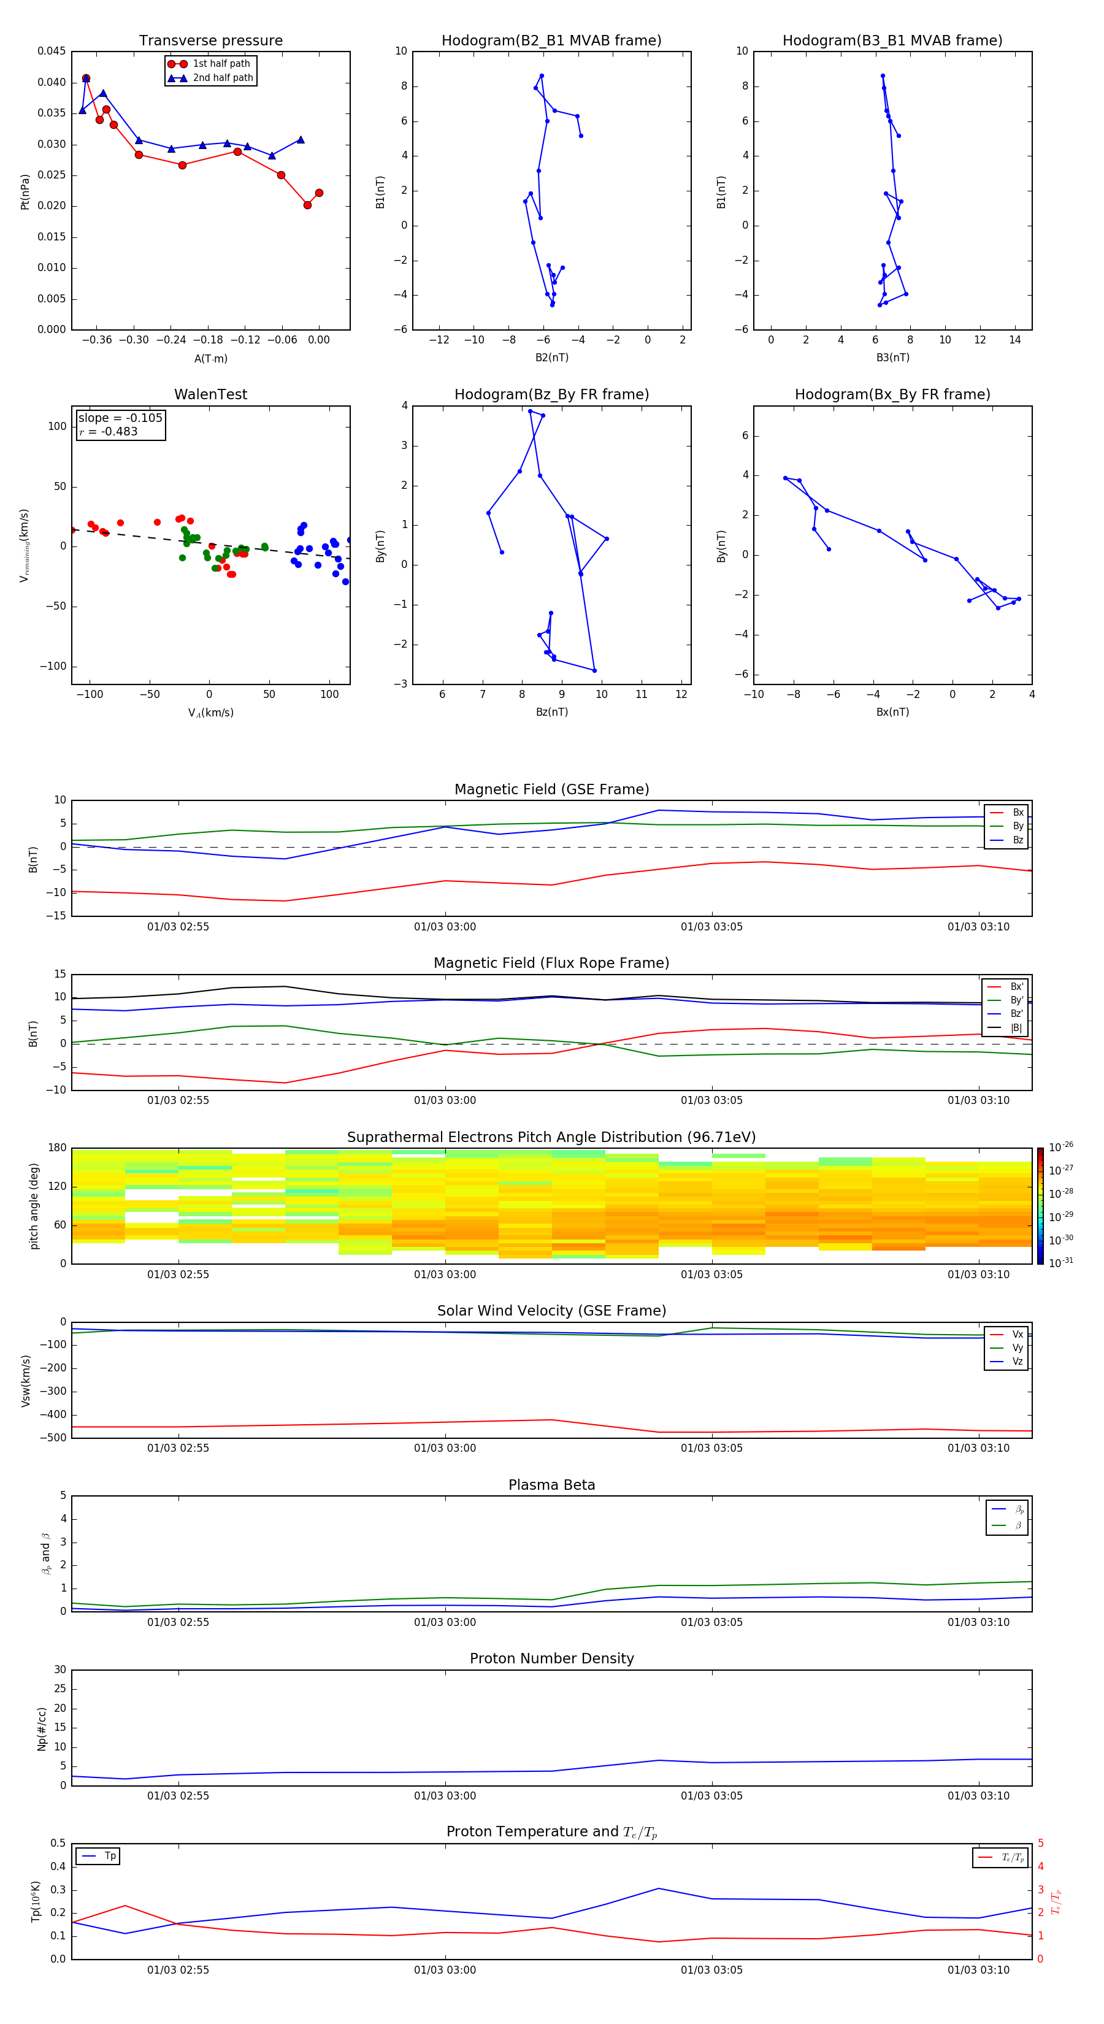Viewport: 1104px width, 2024px height.
Task: Click the "Hodogram(Bx_By FR frame)" title
Action: [892, 394]
